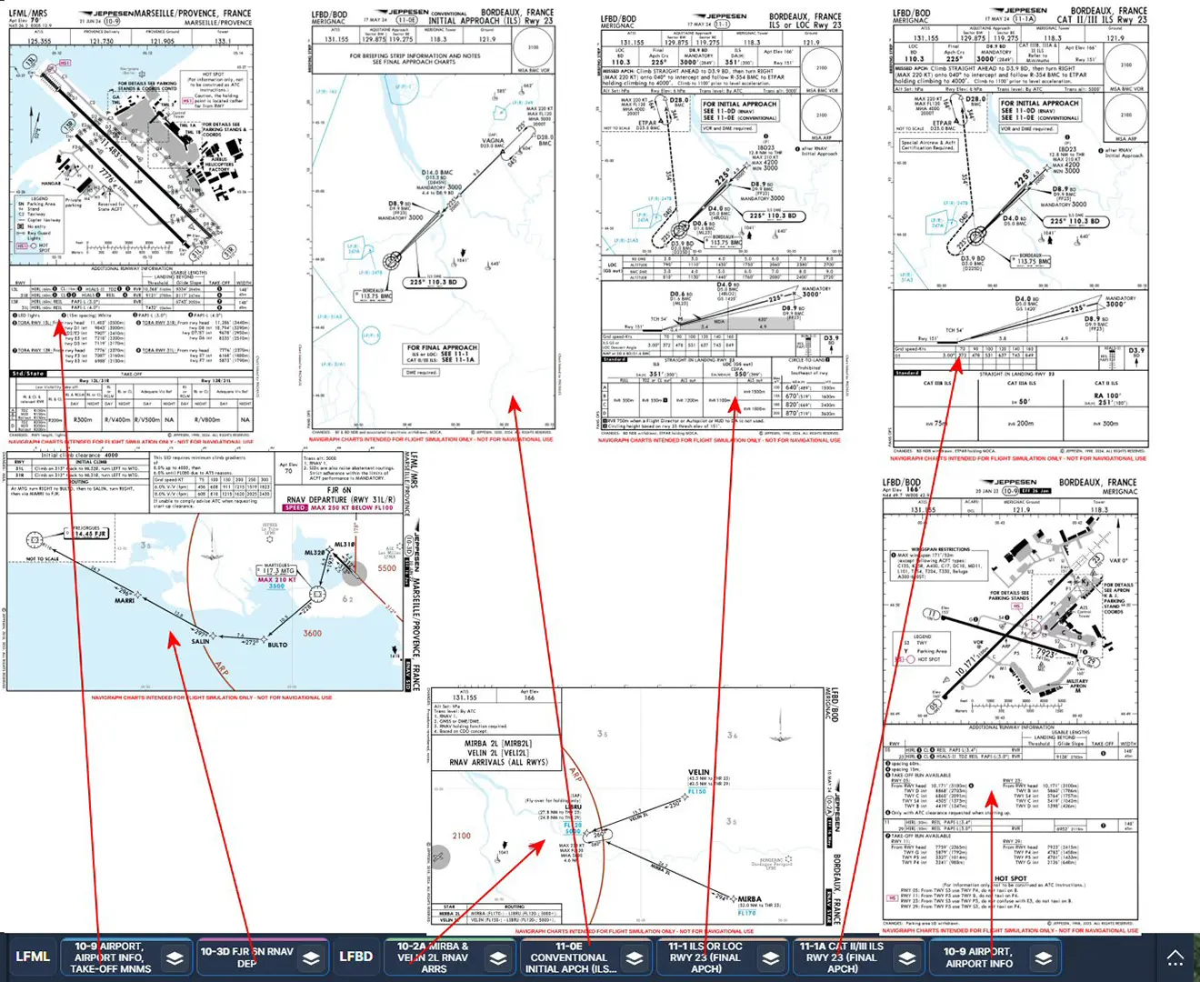Click the VAGNA fix label on the initial approach chart

click(493, 141)
